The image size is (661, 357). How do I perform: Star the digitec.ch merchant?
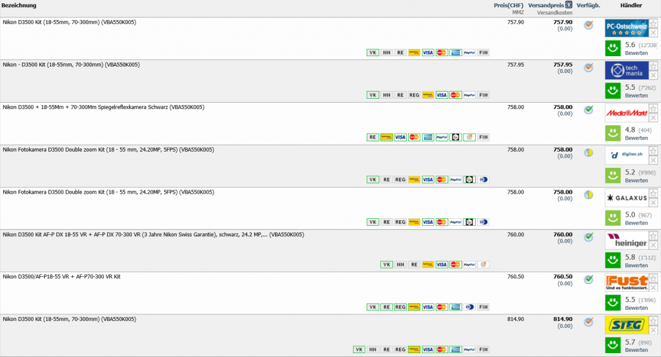[653, 151]
